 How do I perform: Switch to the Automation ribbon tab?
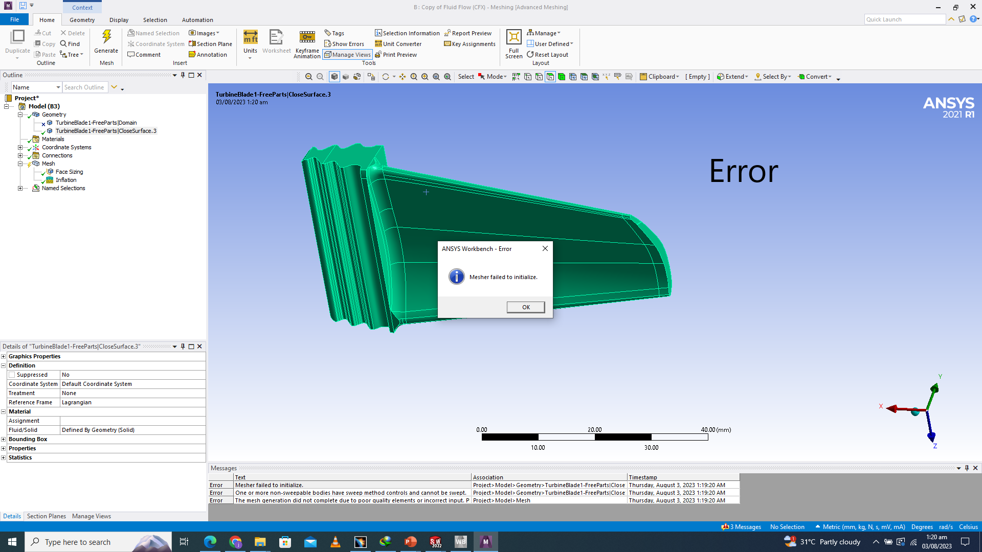[197, 20]
